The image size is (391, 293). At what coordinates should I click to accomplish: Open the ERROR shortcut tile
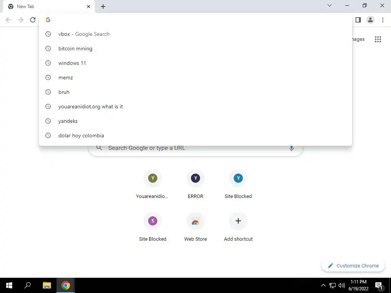coord(195,185)
